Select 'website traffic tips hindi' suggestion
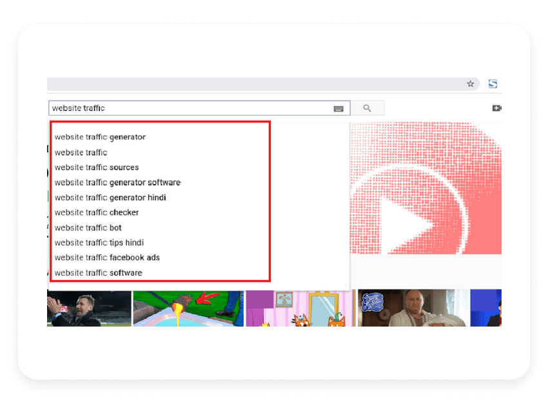 pyautogui.click(x=99, y=242)
